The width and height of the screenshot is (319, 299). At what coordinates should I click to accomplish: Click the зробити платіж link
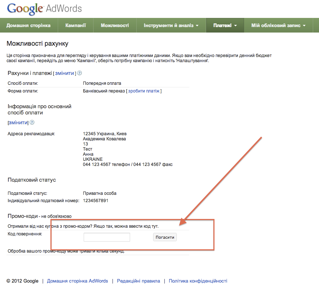[x=144, y=91]
